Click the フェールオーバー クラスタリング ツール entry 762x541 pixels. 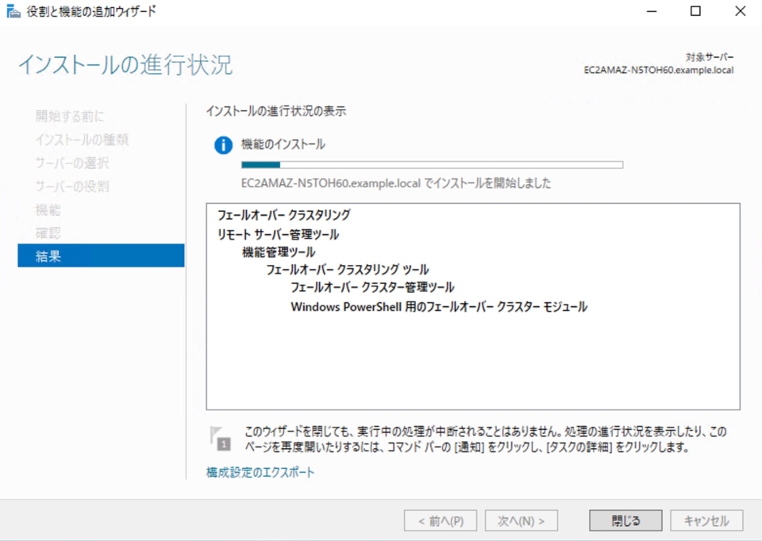click(x=348, y=270)
